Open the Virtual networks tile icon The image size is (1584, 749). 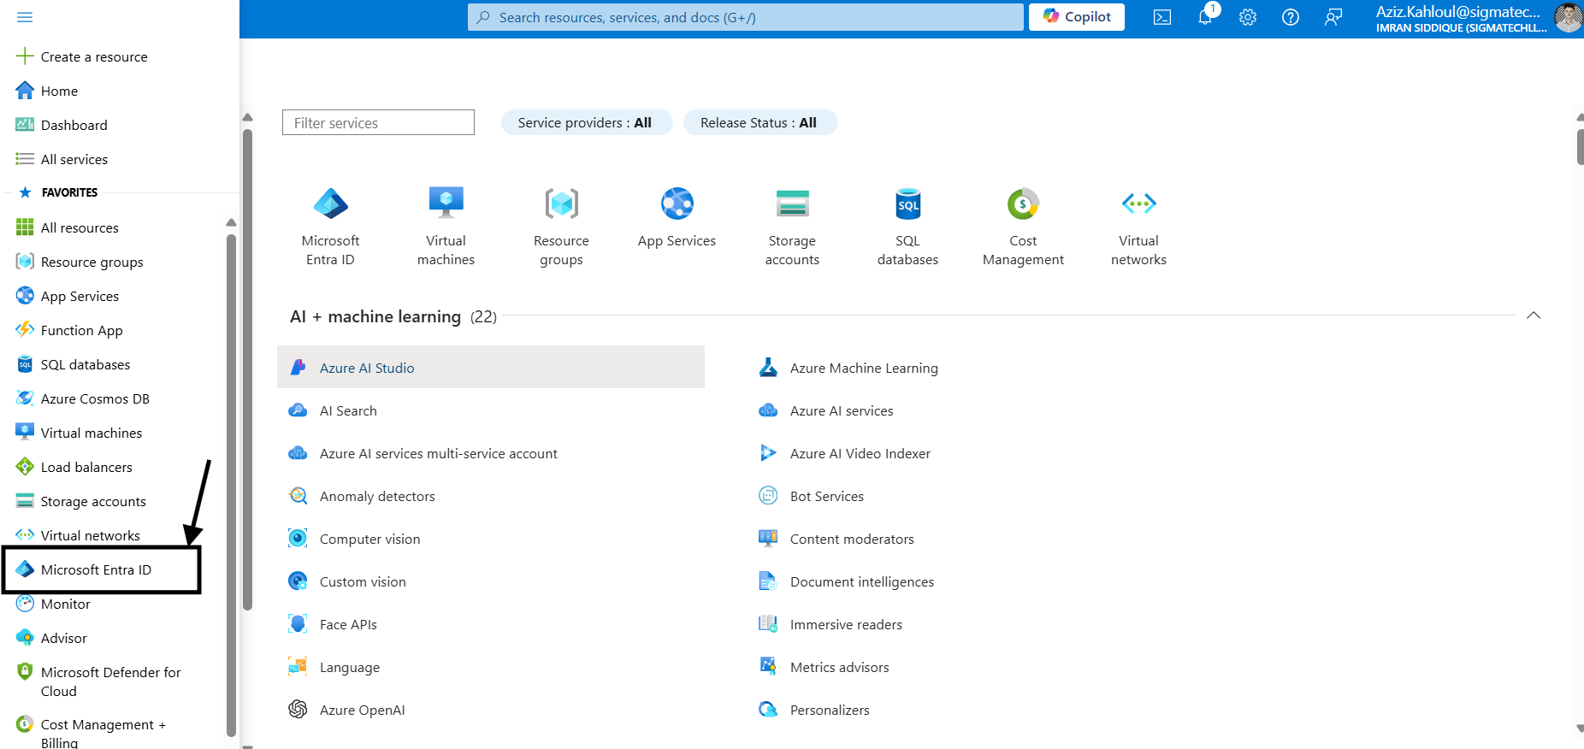[1138, 203]
